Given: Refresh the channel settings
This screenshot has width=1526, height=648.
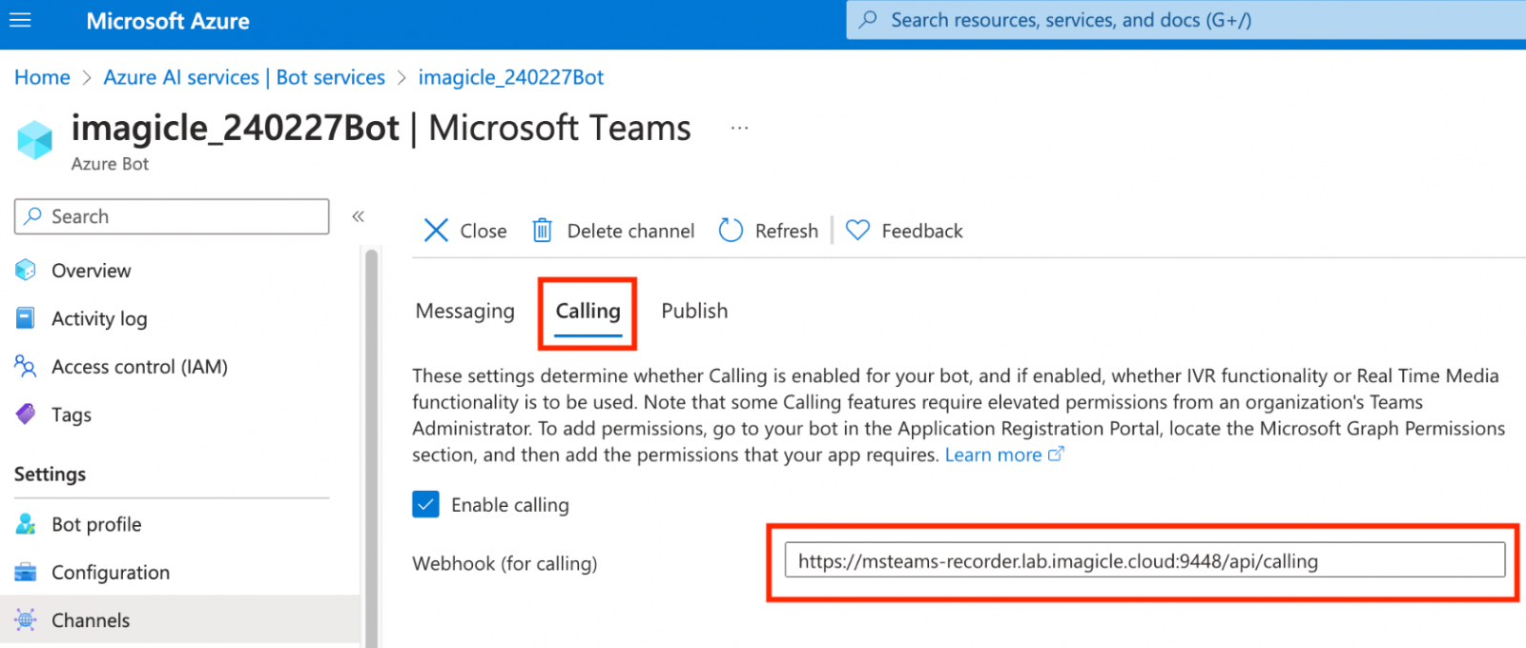Looking at the screenshot, I should tap(769, 231).
